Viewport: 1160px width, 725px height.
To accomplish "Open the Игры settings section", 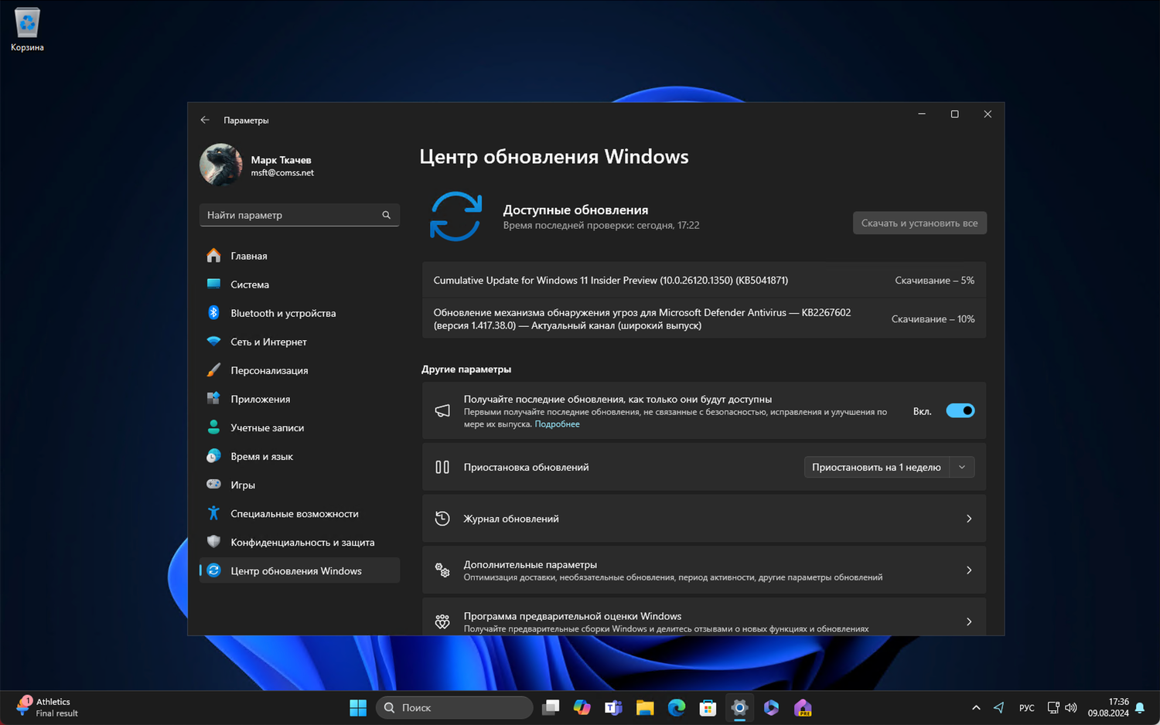I will coord(299,485).
